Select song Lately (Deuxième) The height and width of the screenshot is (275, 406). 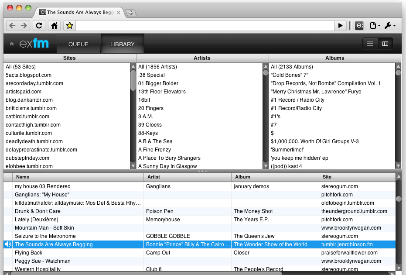click(200, 220)
